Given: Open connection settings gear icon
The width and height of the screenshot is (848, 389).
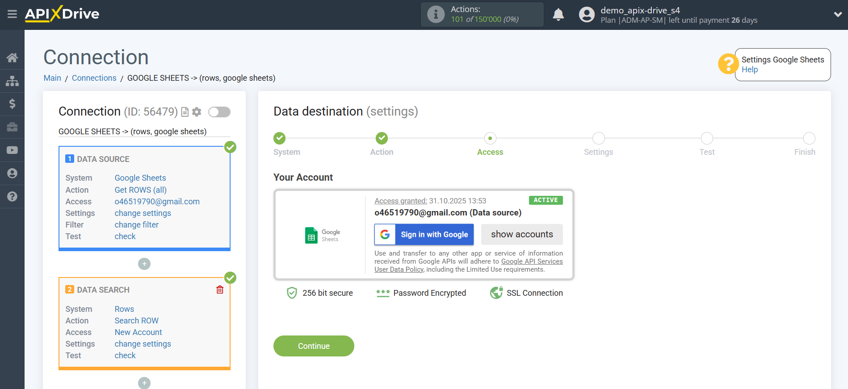Looking at the screenshot, I should point(197,112).
